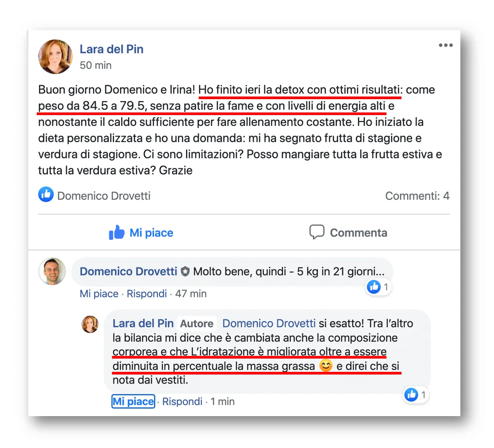This screenshot has height=448, width=494.
Task: View the like reaction count on Domenico's comment
Action: coord(379,287)
